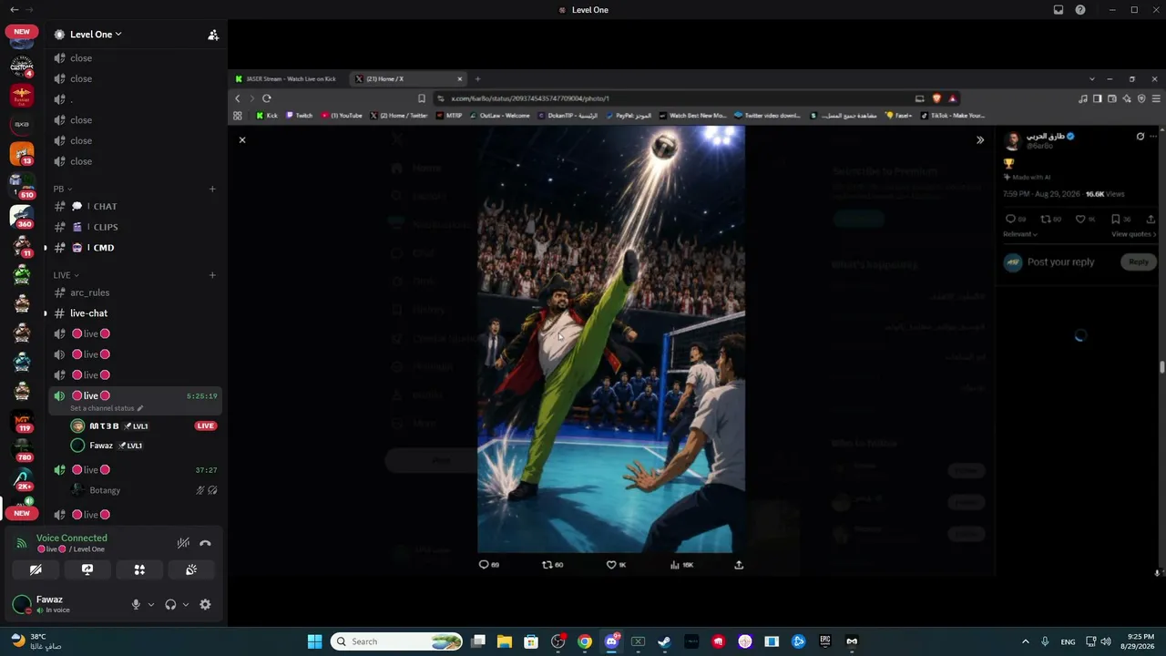Click Voice Connected status text
The height and width of the screenshot is (656, 1166).
tap(71, 538)
